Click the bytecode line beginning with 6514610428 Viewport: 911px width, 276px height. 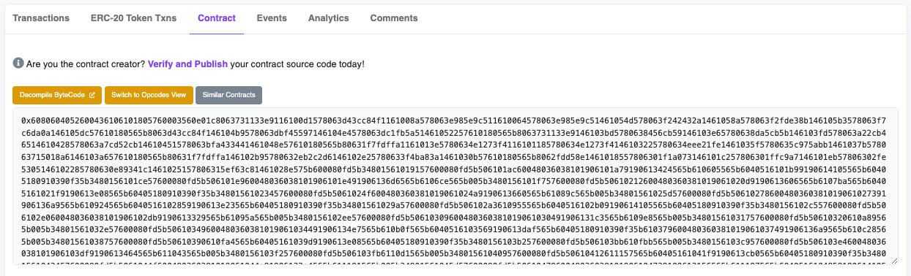(x=453, y=146)
